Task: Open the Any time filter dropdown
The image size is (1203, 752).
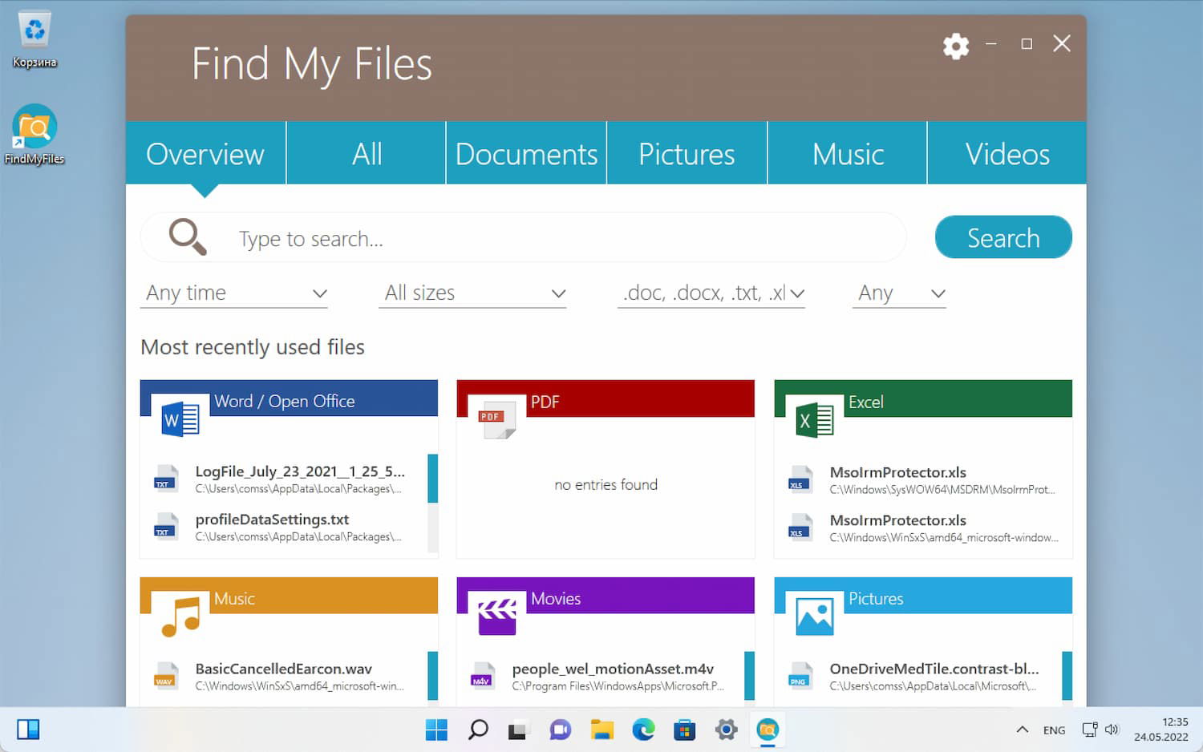Action: click(x=234, y=293)
